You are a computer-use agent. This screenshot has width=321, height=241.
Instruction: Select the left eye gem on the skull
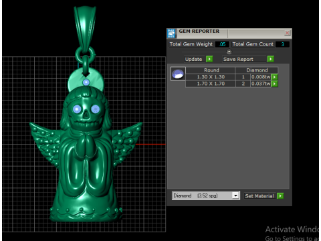click(x=77, y=109)
